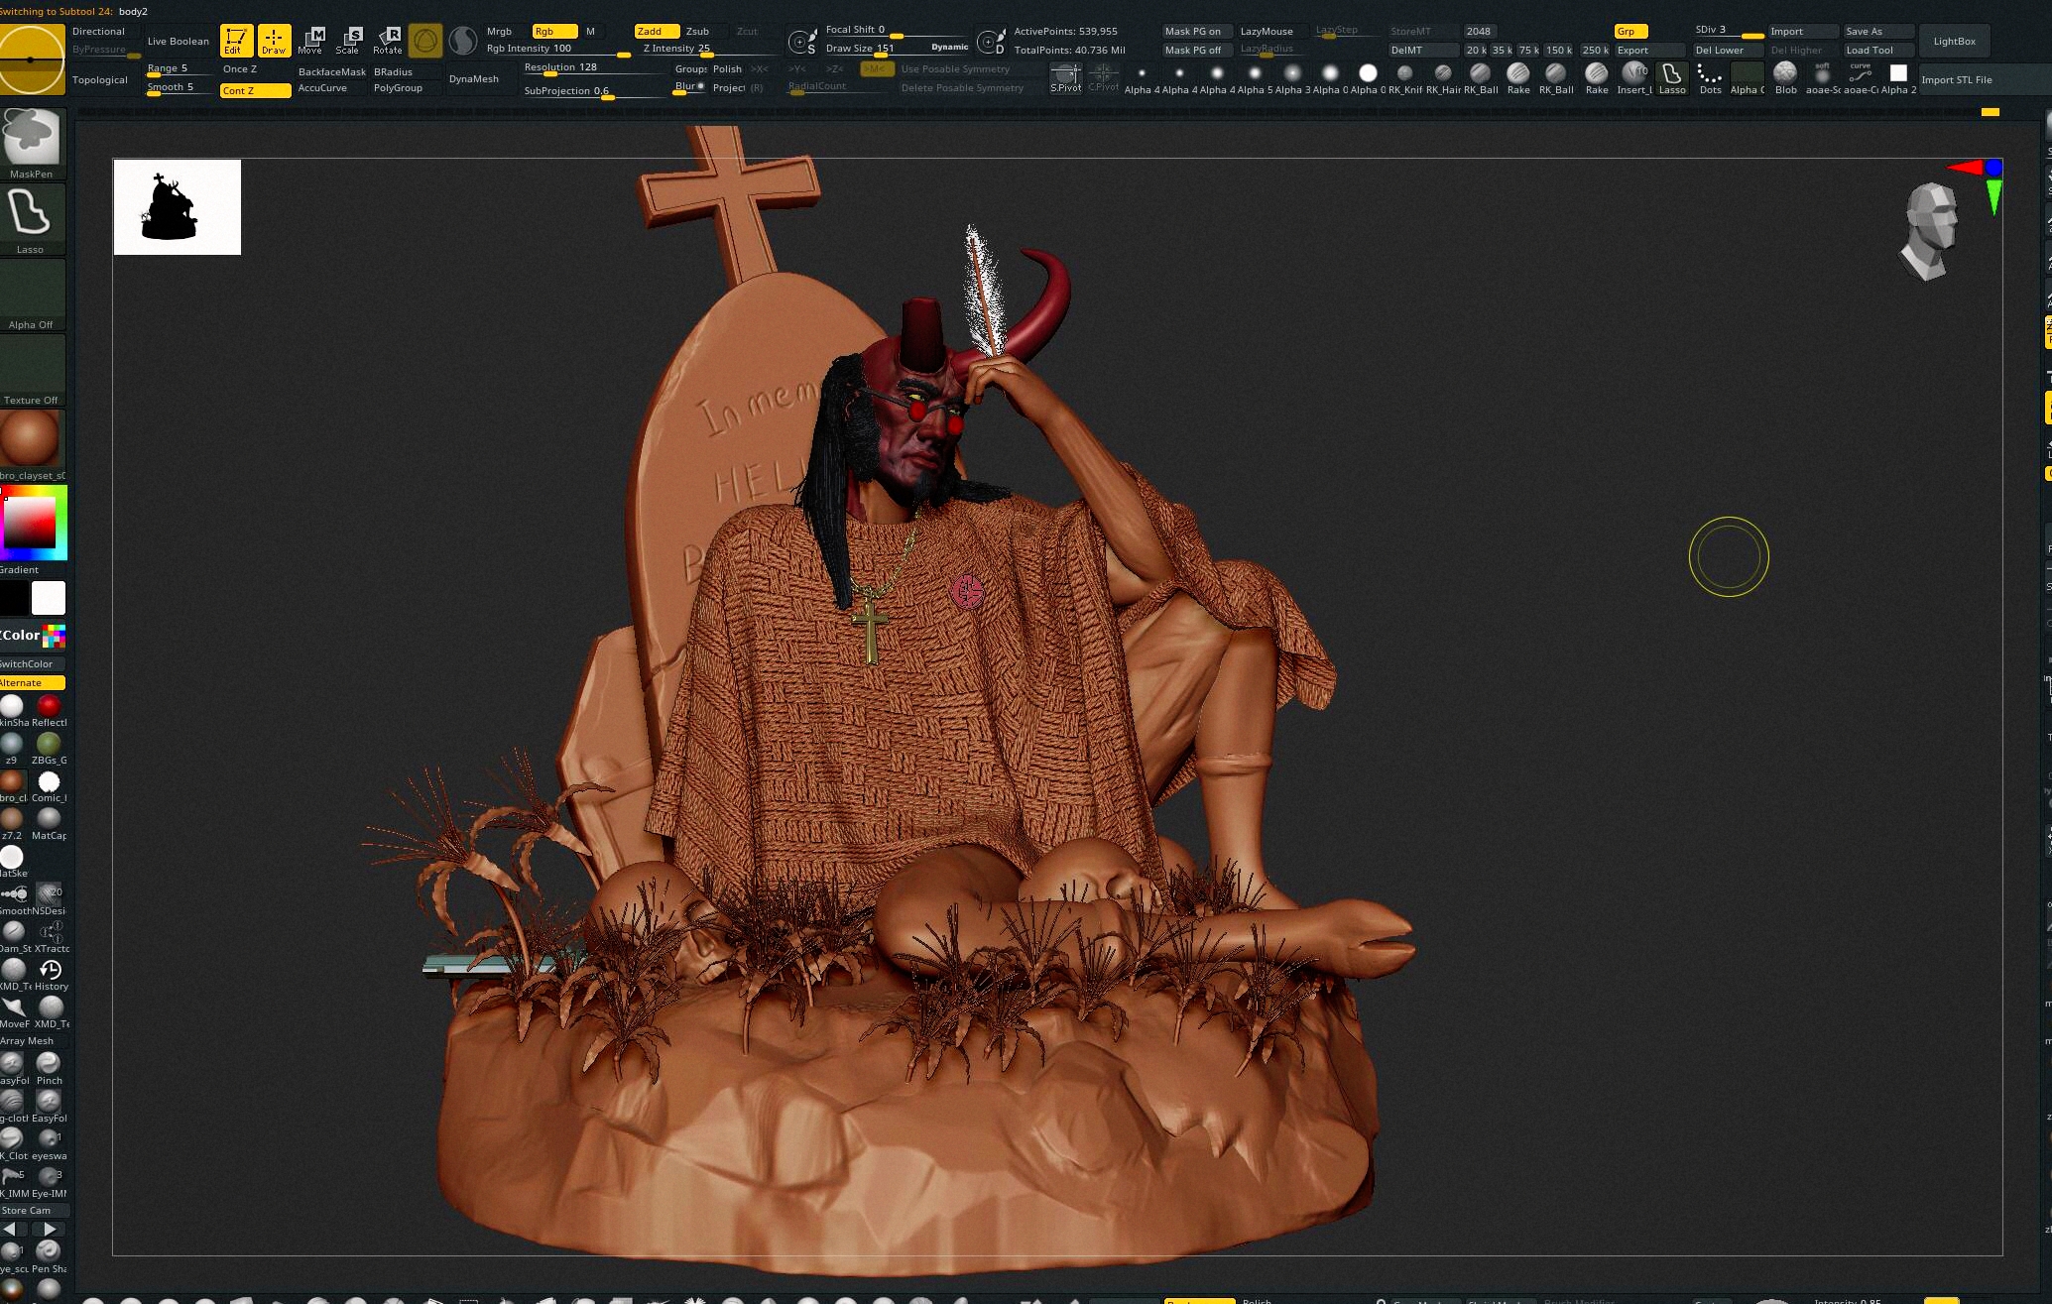
Task: Choose the Rotate tool icon
Action: pos(388,41)
